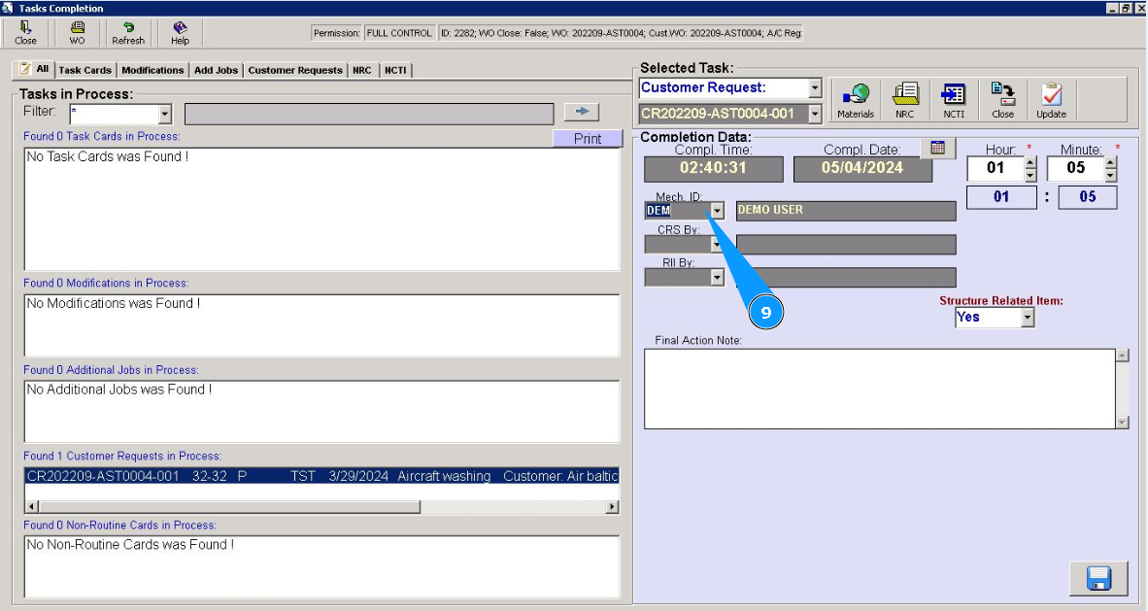Viewport: 1148px width, 611px height.
Task: Open the Help toolbar icon
Action: click(180, 32)
